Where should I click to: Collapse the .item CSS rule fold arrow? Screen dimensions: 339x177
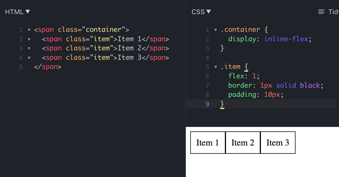point(216,67)
